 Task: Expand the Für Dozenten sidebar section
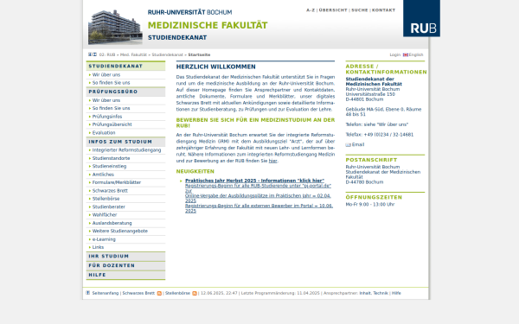pos(125,265)
